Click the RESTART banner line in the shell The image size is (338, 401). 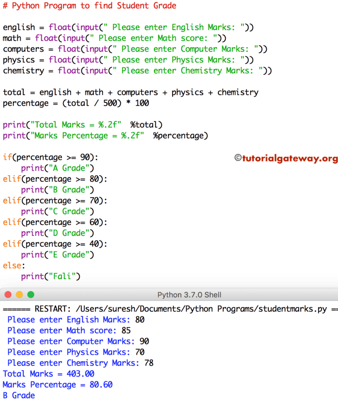click(x=165, y=308)
